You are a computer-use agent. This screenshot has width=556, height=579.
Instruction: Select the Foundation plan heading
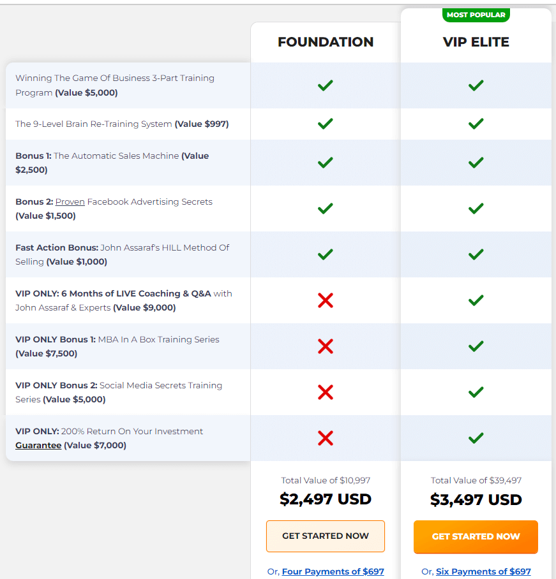[x=326, y=42]
